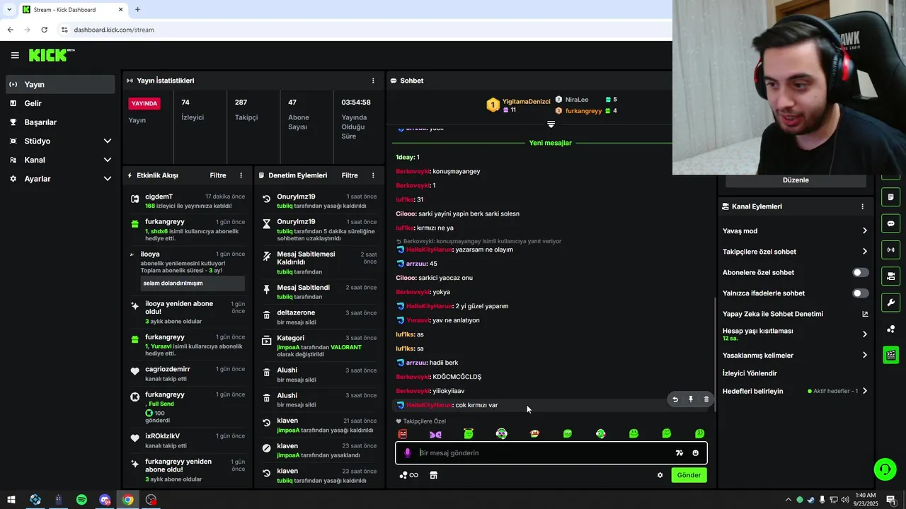Click the wrench icon in right toolbar
The width and height of the screenshot is (906, 509).
(890, 303)
